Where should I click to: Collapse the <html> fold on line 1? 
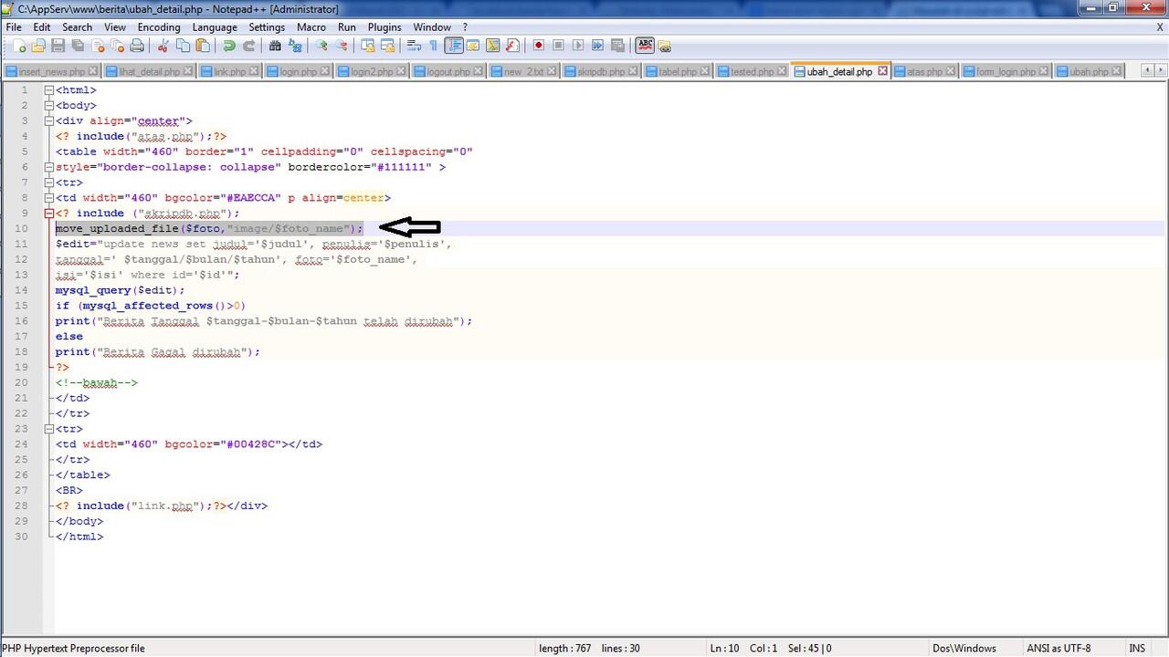[x=48, y=90]
